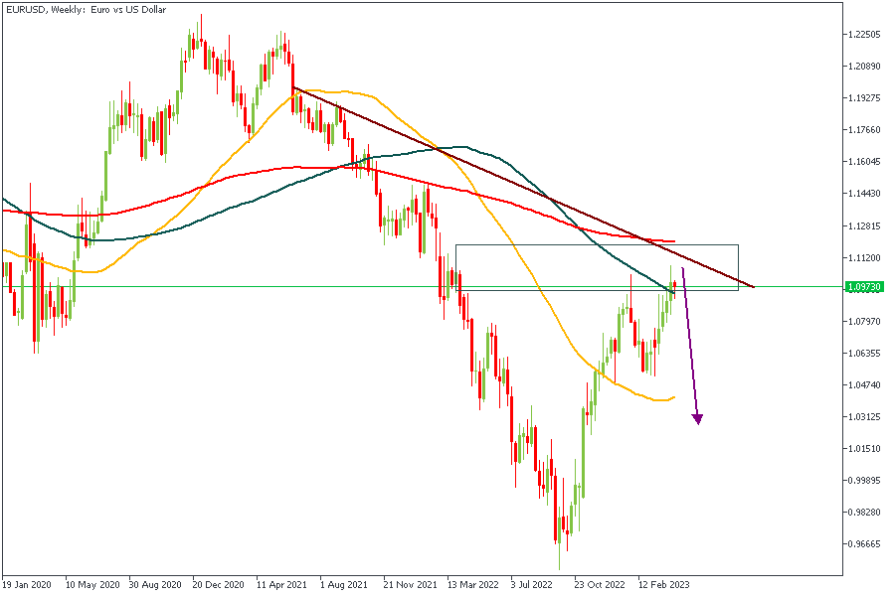Image resolution: width=895 pixels, height=596 pixels.
Task: Click price axis value 1.07970
Action: pyautogui.click(x=863, y=322)
